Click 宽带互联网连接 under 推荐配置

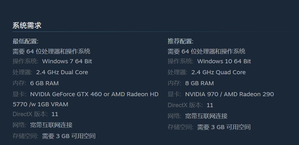pos(206,116)
